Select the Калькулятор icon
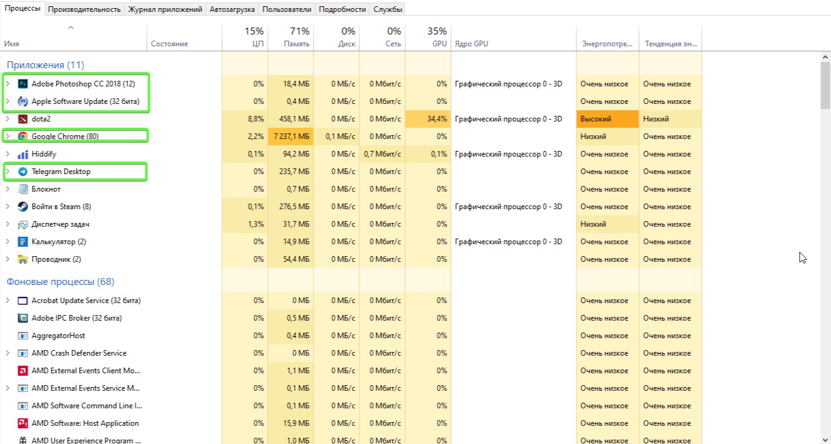The width and height of the screenshot is (831, 444). [x=23, y=242]
